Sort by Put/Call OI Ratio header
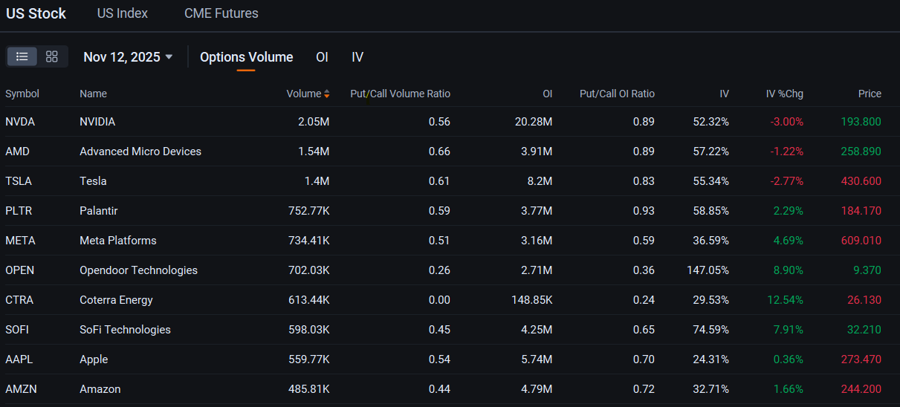The image size is (900, 407). click(617, 94)
